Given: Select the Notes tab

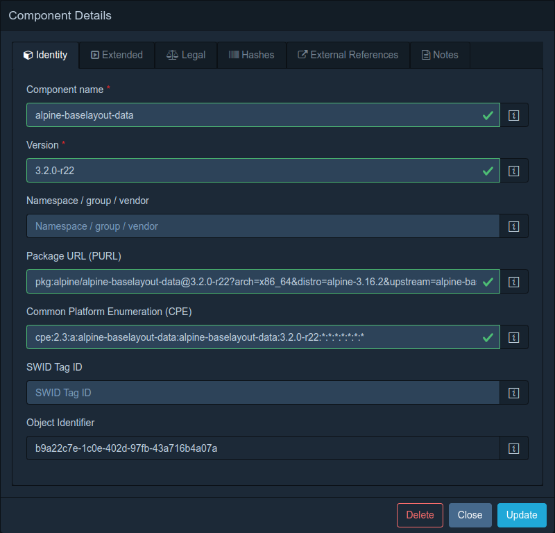Looking at the screenshot, I should (x=440, y=55).
